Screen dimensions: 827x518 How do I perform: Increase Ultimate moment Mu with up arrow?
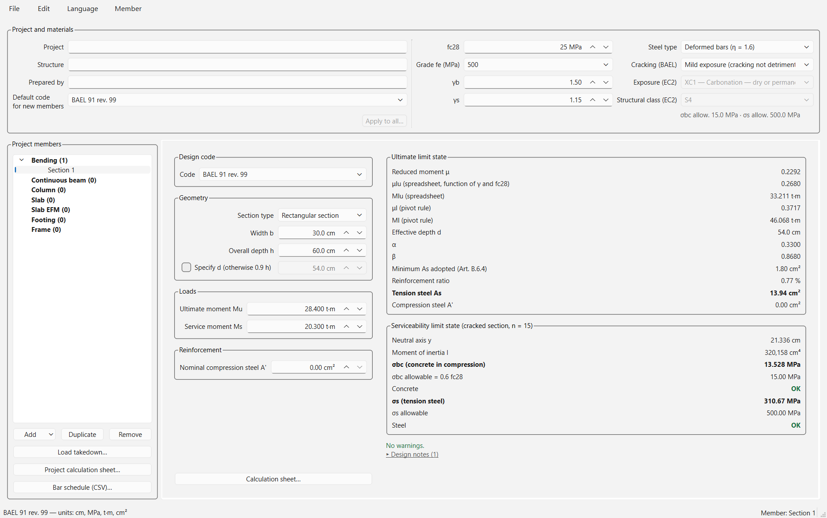tap(347, 309)
